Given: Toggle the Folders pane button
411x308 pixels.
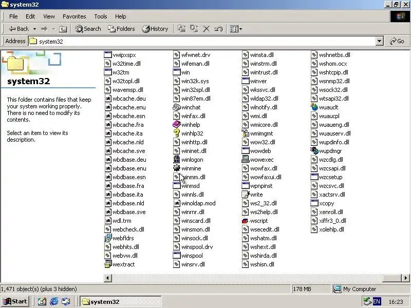Looking at the screenshot, I should [x=121, y=29].
